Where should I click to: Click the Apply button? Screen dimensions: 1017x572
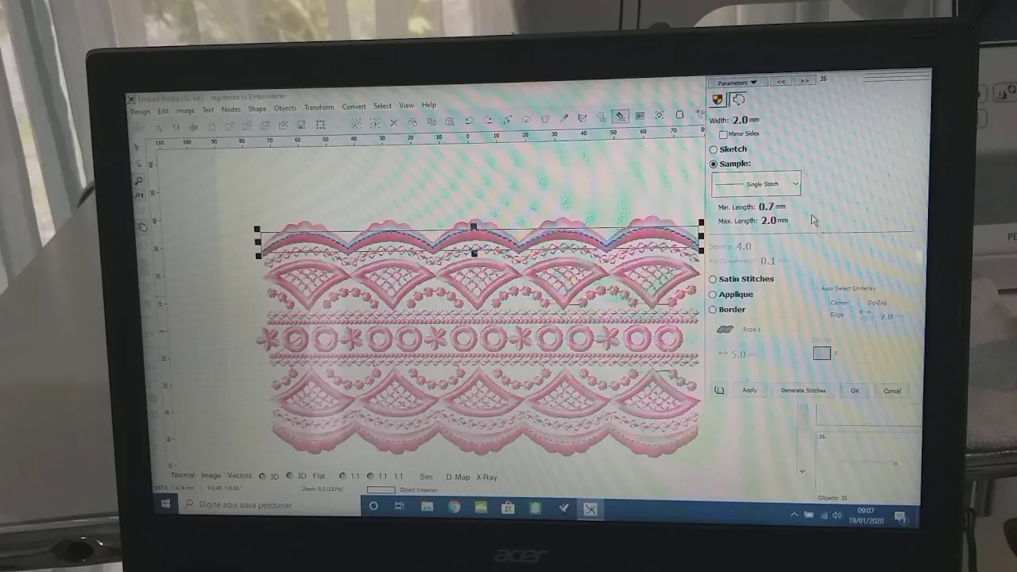749,390
